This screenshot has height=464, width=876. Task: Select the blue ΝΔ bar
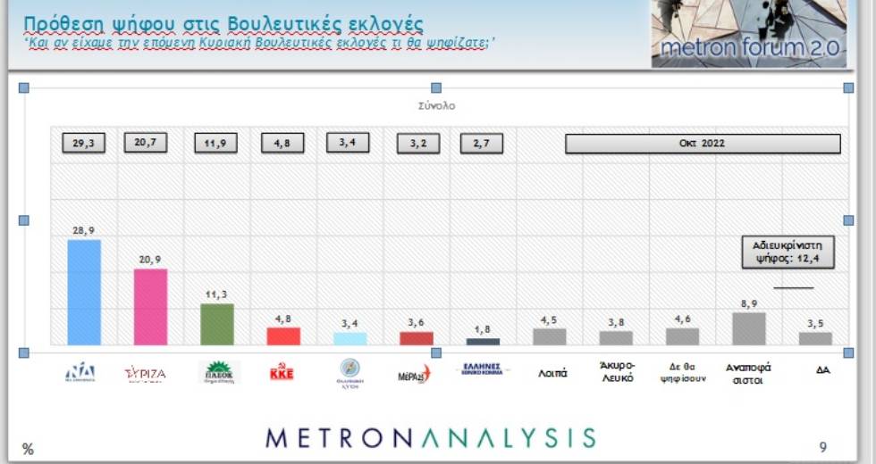(84, 293)
